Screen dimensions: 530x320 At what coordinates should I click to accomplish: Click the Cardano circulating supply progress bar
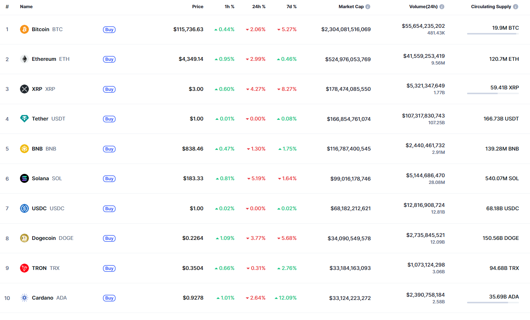coord(493,303)
